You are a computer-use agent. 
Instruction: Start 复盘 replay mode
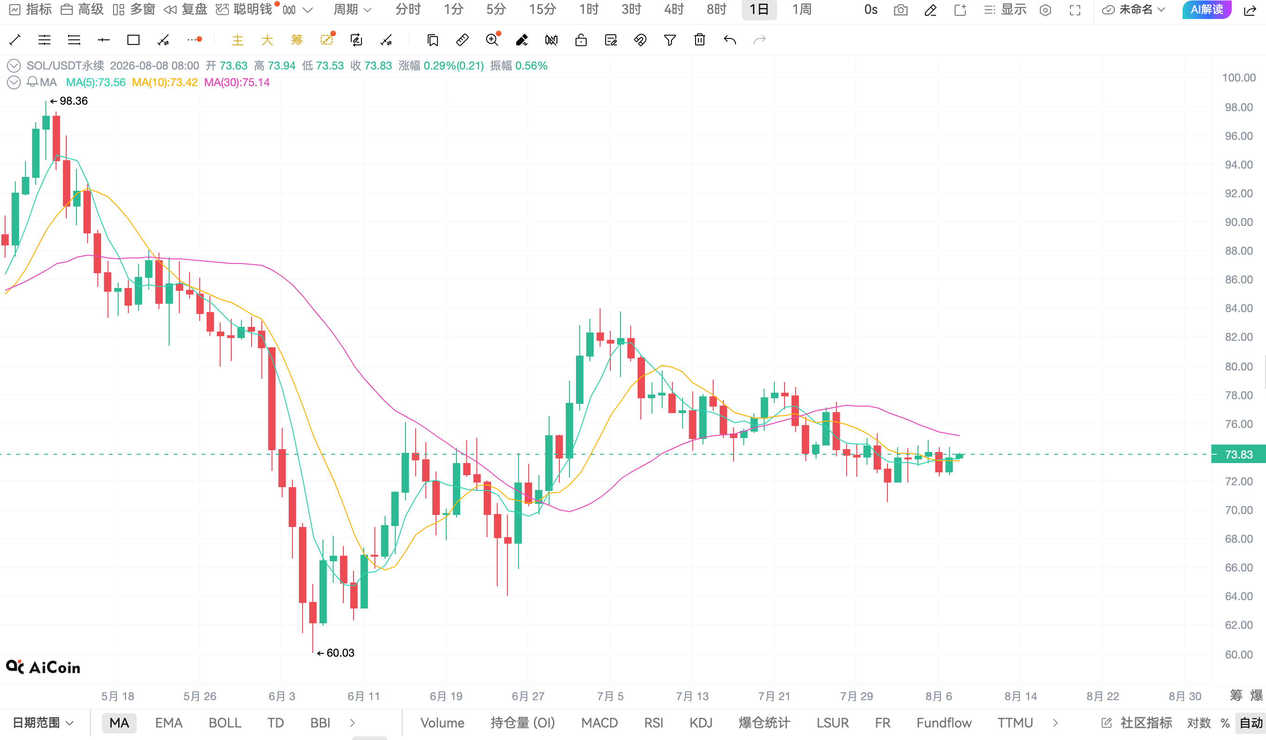tap(185, 10)
